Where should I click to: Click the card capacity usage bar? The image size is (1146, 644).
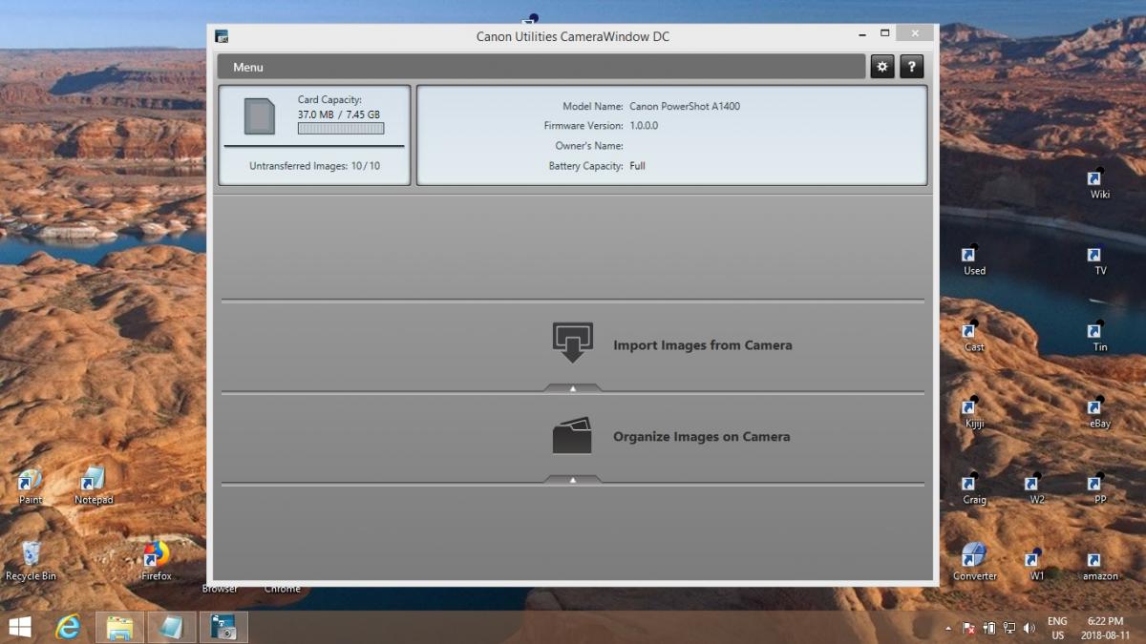pyautogui.click(x=341, y=128)
